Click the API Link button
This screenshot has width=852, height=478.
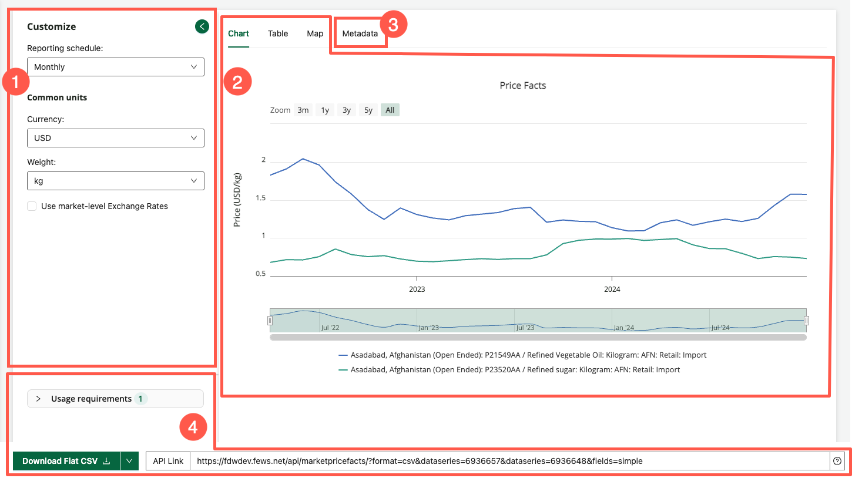pyautogui.click(x=167, y=461)
